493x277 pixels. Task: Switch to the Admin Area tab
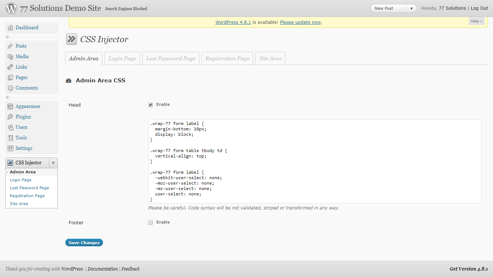(83, 59)
